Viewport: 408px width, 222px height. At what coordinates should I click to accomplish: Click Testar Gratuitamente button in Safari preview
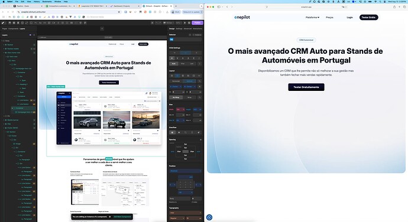(306, 87)
